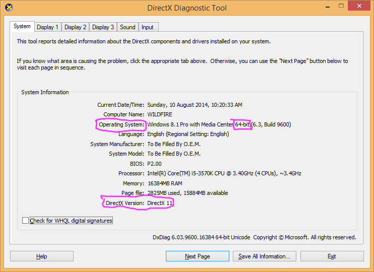Select the Display 2 tab
The width and height of the screenshot is (374, 272).
pyautogui.click(x=76, y=27)
